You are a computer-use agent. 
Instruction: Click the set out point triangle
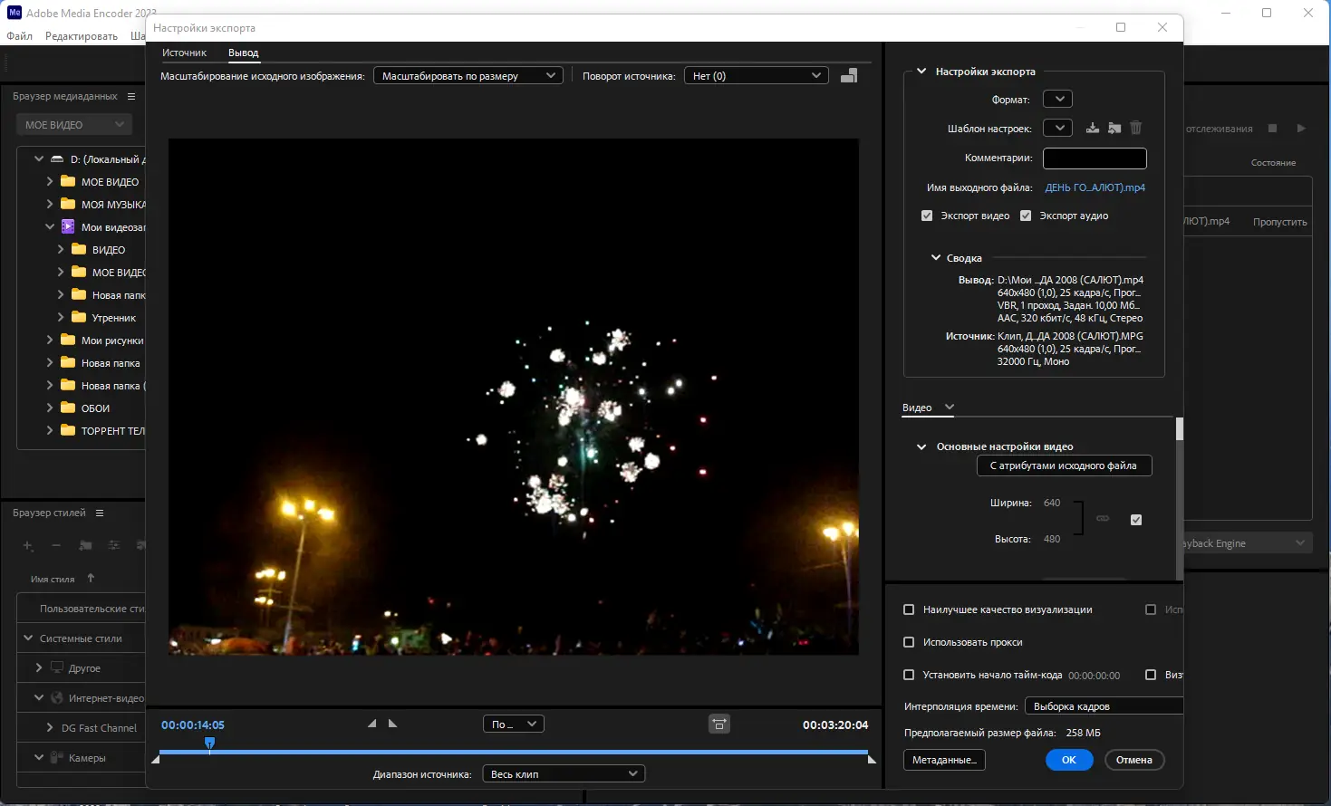tap(392, 724)
